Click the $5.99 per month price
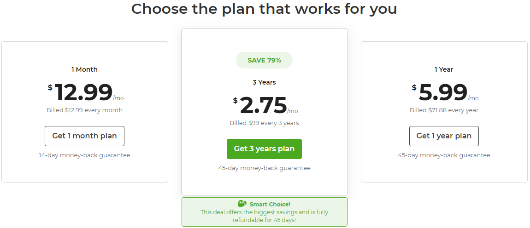 445,92
